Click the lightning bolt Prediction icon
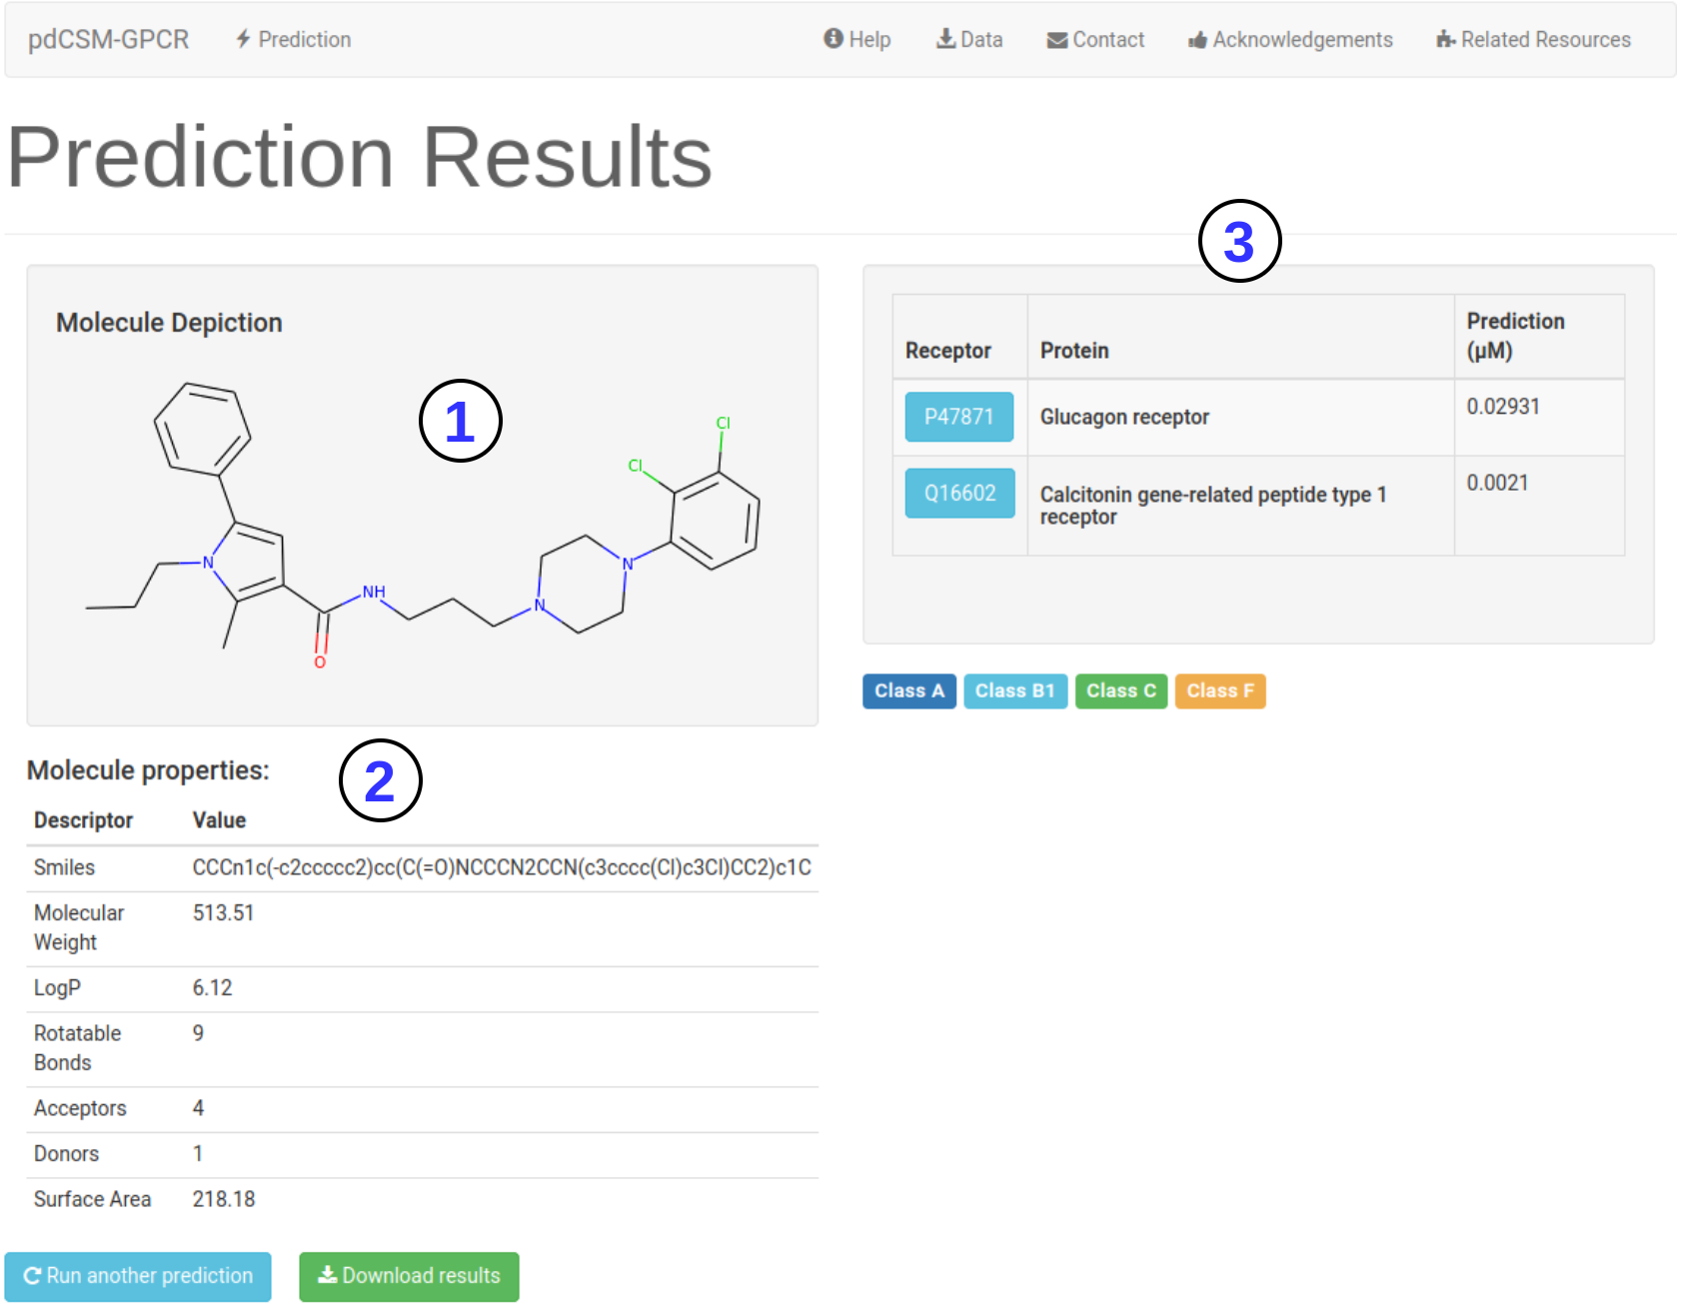The height and width of the screenshot is (1309, 1681). [x=243, y=40]
